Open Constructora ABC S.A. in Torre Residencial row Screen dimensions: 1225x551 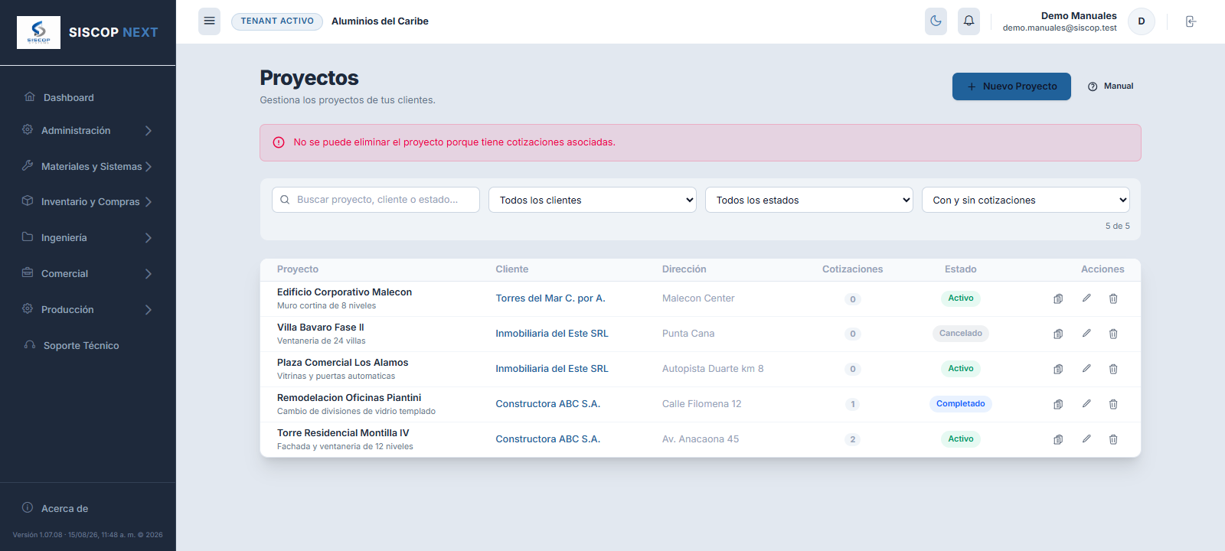click(x=548, y=439)
